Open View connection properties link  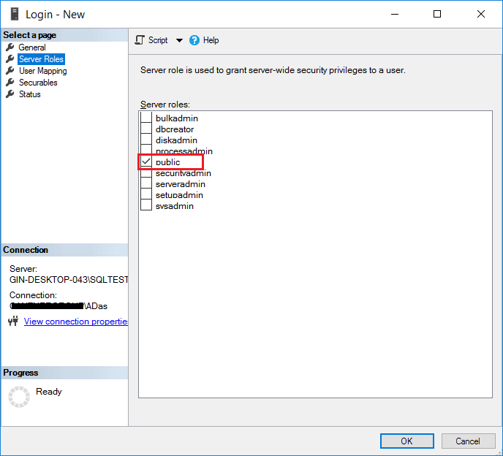point(76,322)
